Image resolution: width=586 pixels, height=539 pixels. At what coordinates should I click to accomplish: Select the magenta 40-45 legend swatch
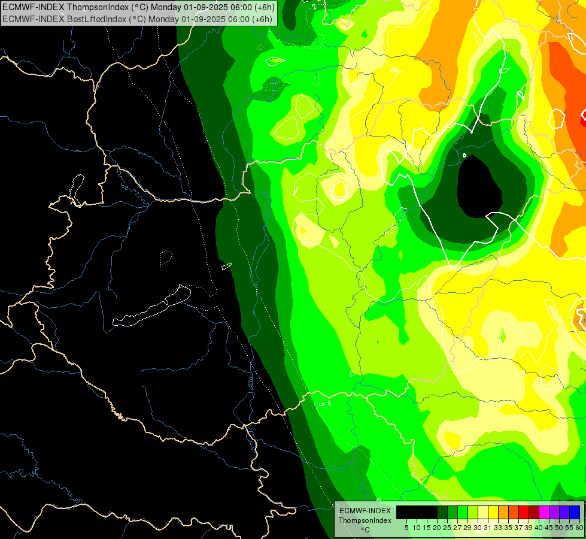pos(544,512)
